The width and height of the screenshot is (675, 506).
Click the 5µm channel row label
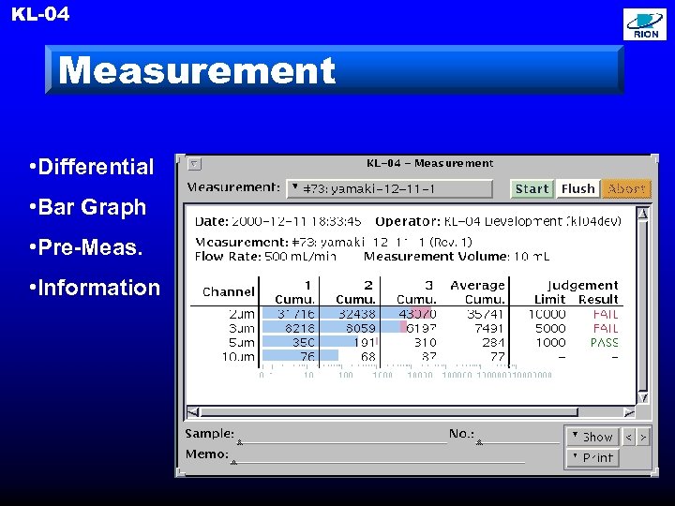coord(242,343)
